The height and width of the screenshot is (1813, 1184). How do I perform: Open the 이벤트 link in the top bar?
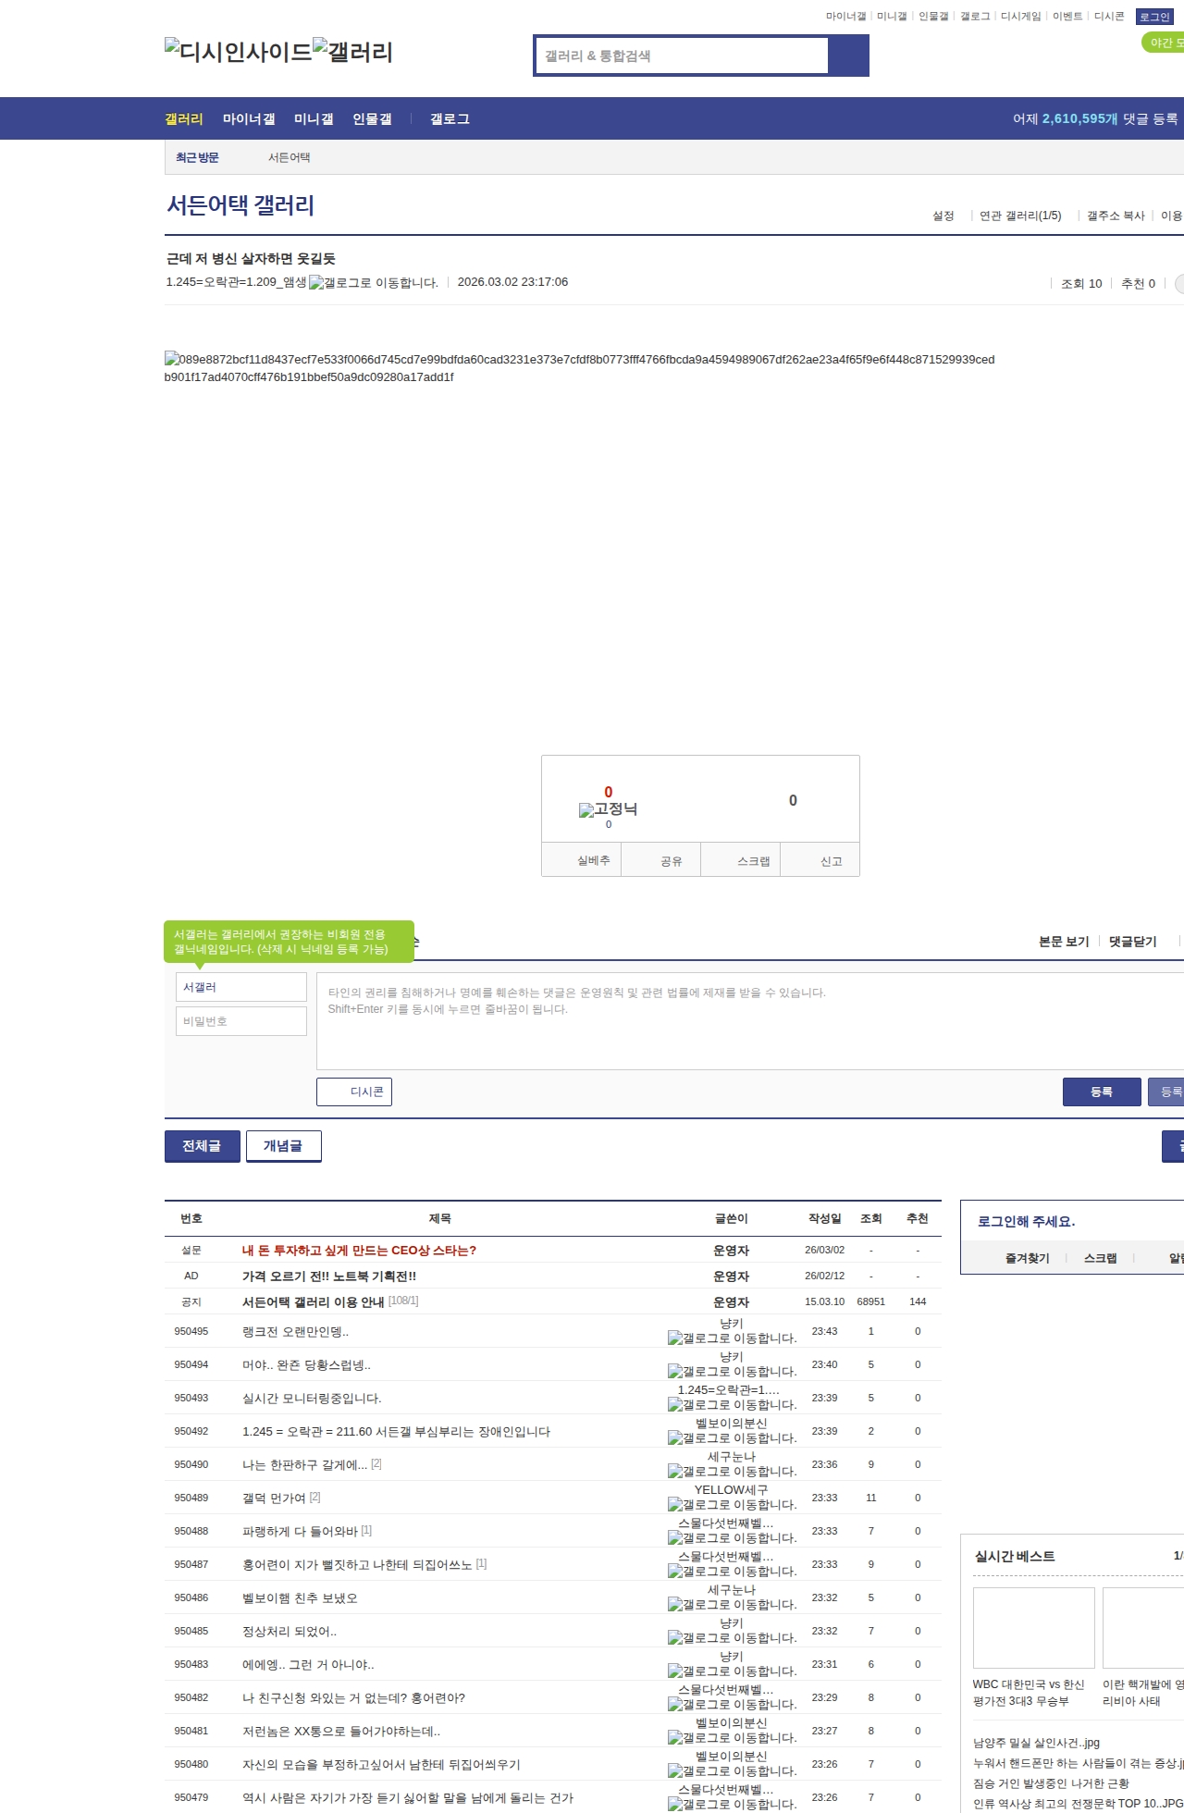(x=1067, y=17)
